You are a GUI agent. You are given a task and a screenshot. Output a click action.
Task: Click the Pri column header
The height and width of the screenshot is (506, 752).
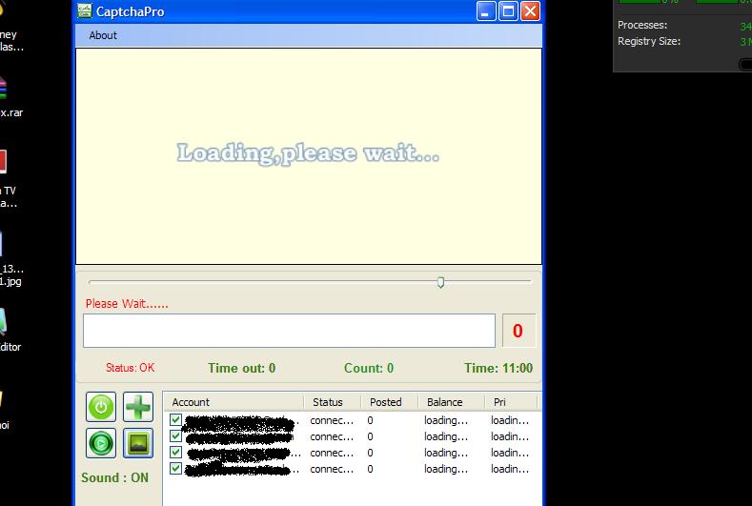(x=511, y=402)
